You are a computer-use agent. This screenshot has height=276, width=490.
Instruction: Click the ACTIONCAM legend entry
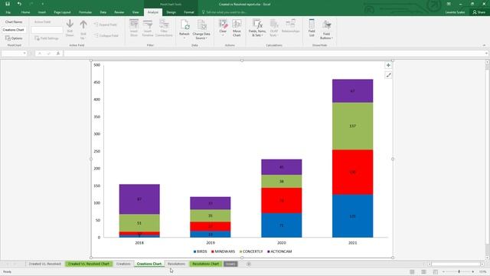[279, 251]
